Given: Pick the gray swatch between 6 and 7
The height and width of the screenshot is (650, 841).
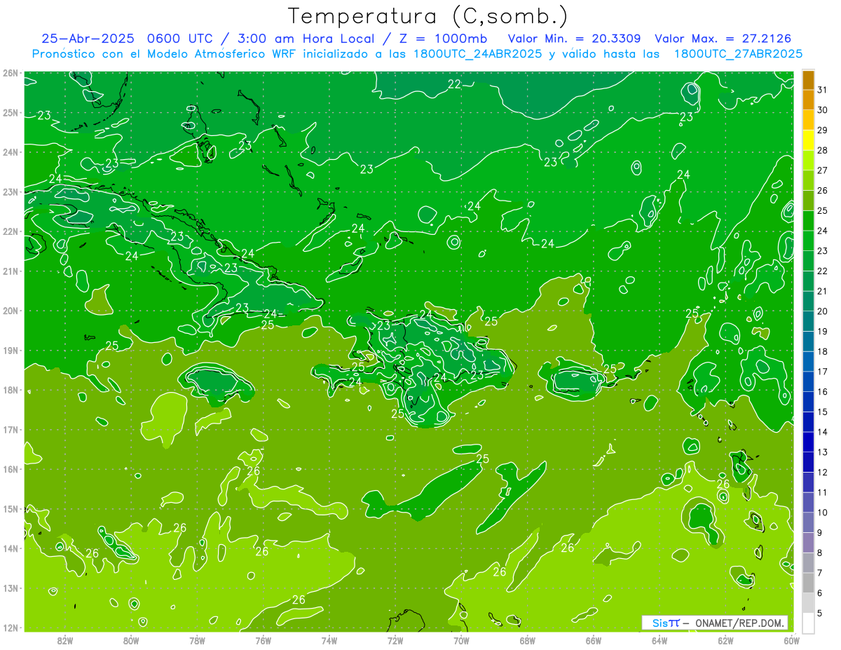Looking at the screenshot, I should pos(808,583).
